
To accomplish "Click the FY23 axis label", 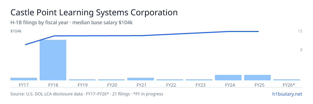I will coord(199,85).
